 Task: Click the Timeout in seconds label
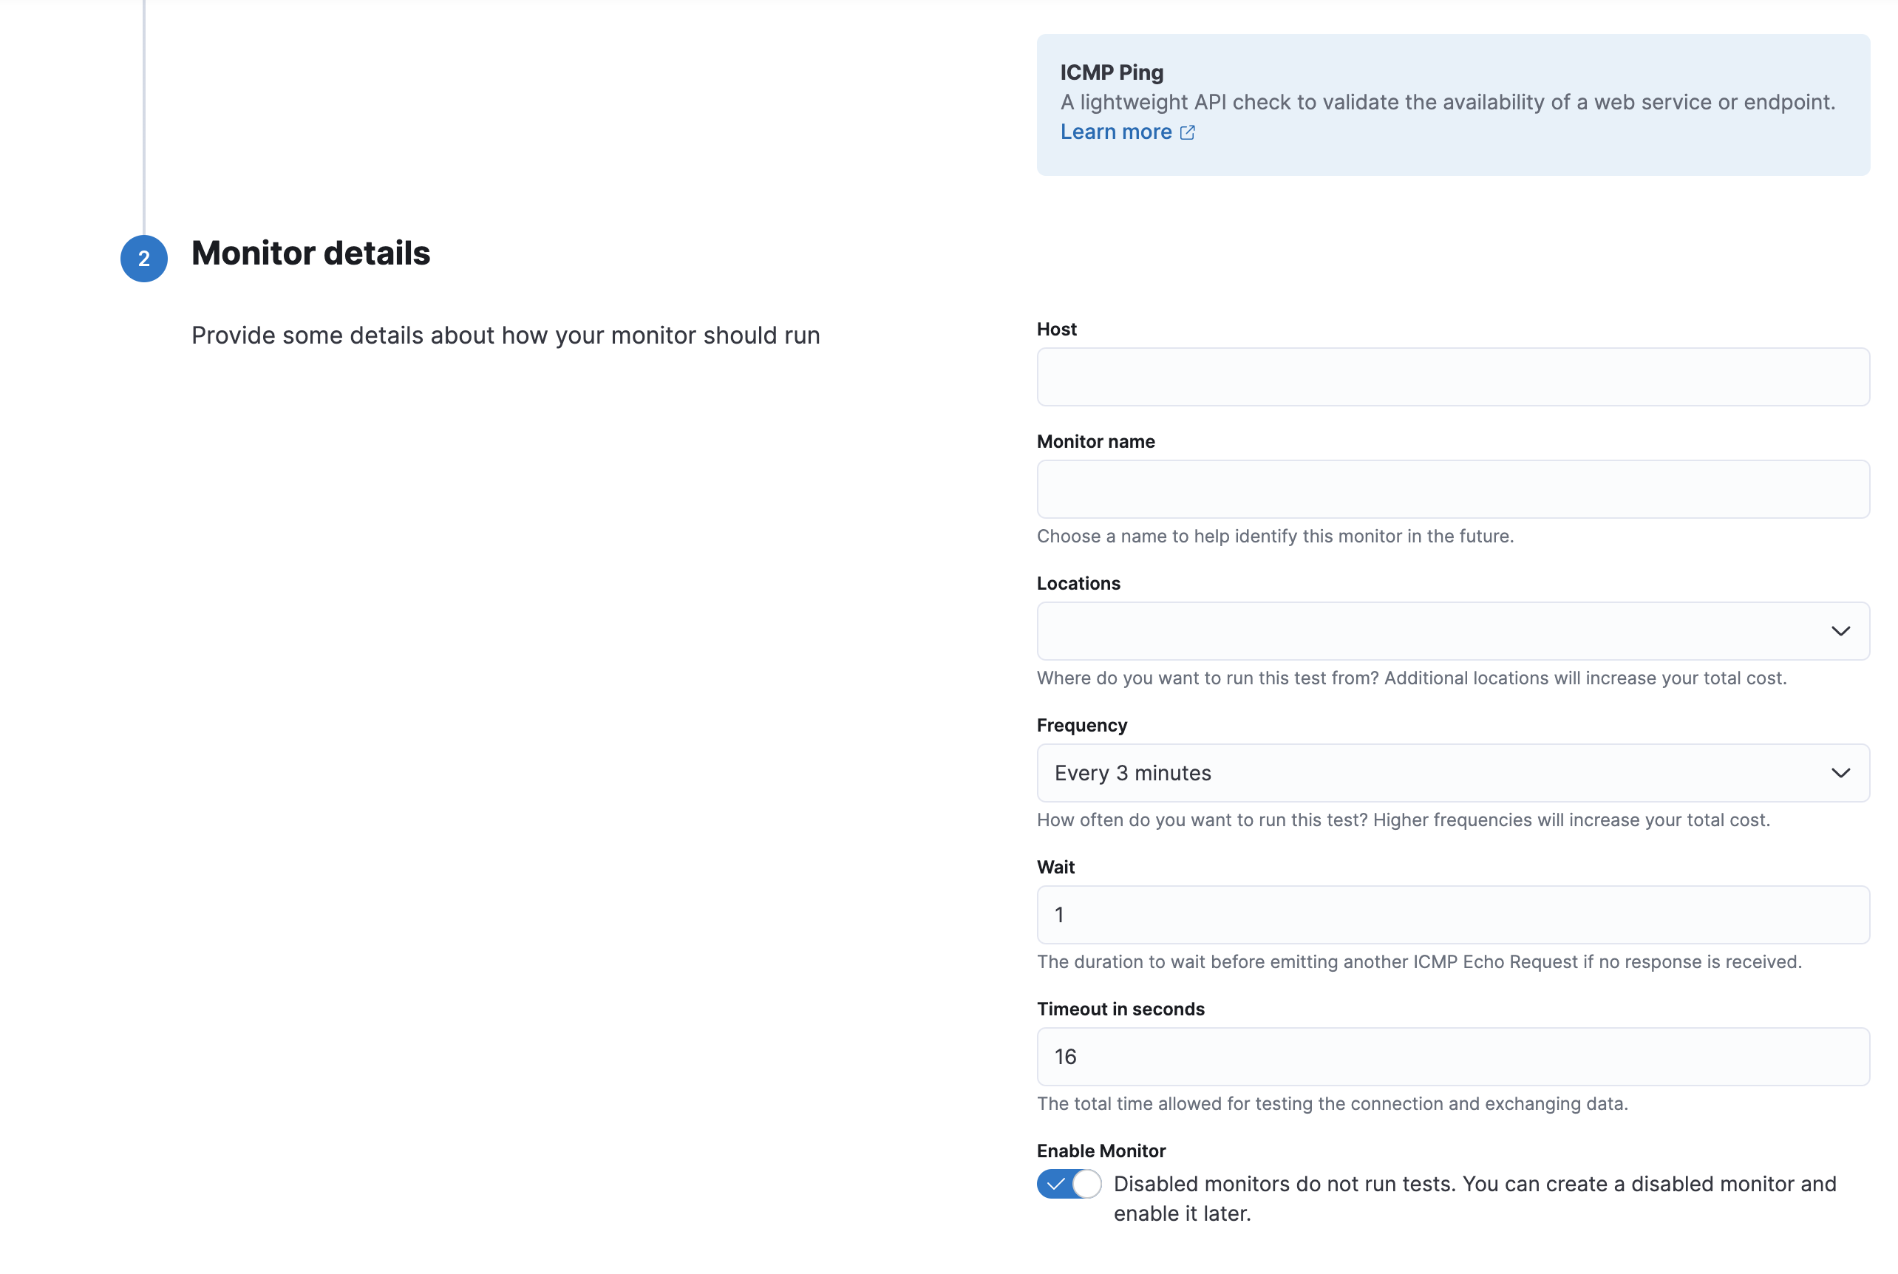(x=1120, y=1008)
